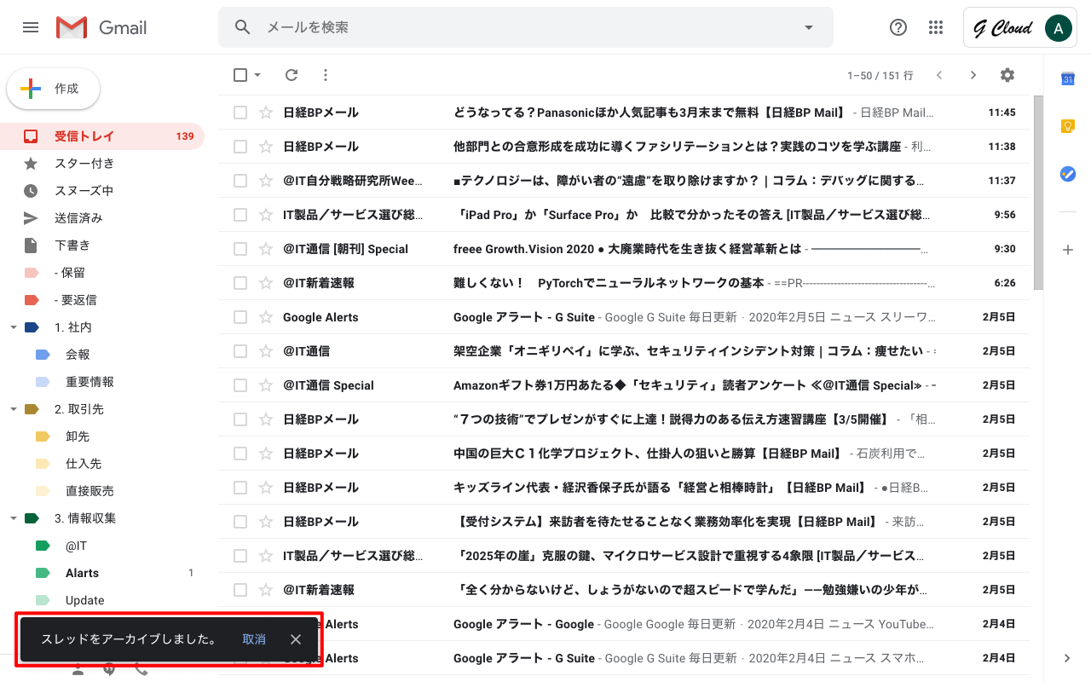Open the Hangouts phone icon
The width and height of the screenshot is (1091, 682).
tap(141, 670)
